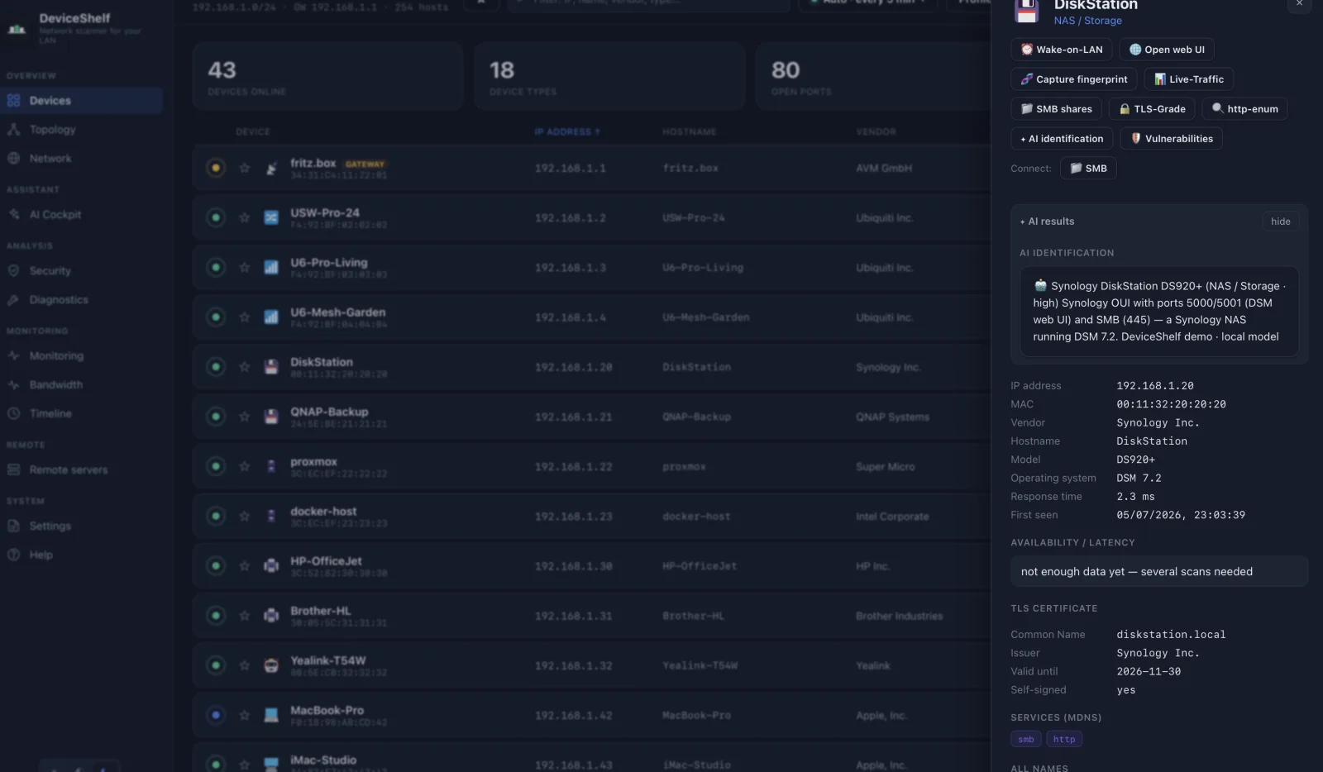Star the fritz.box device
The image size is (1323, 772).
pyautogui.click(x=245, y=169)
